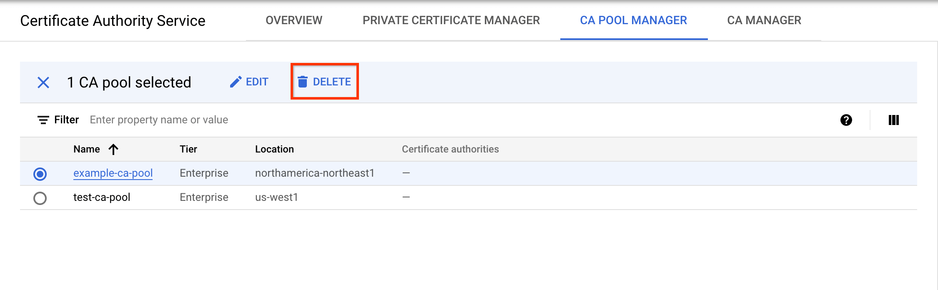Sort by the Location column header

(274, 149)
